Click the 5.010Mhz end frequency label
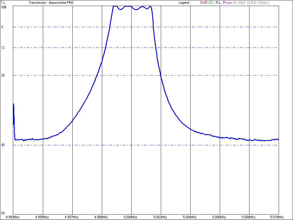Image resolution: width=293 pixels, height=220 pixels. pos(277,217)
